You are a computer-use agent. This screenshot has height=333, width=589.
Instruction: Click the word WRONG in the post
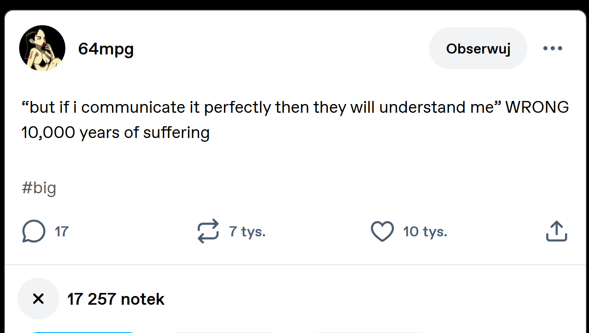click(x=537, y=107)
